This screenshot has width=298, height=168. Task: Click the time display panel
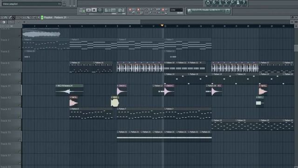(110, 10)
